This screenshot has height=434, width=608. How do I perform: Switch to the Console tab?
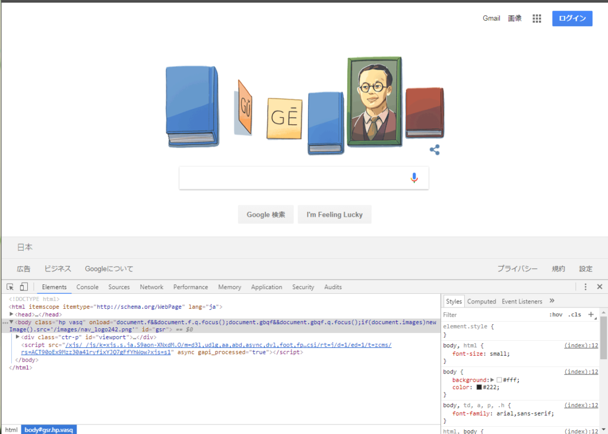87,287
